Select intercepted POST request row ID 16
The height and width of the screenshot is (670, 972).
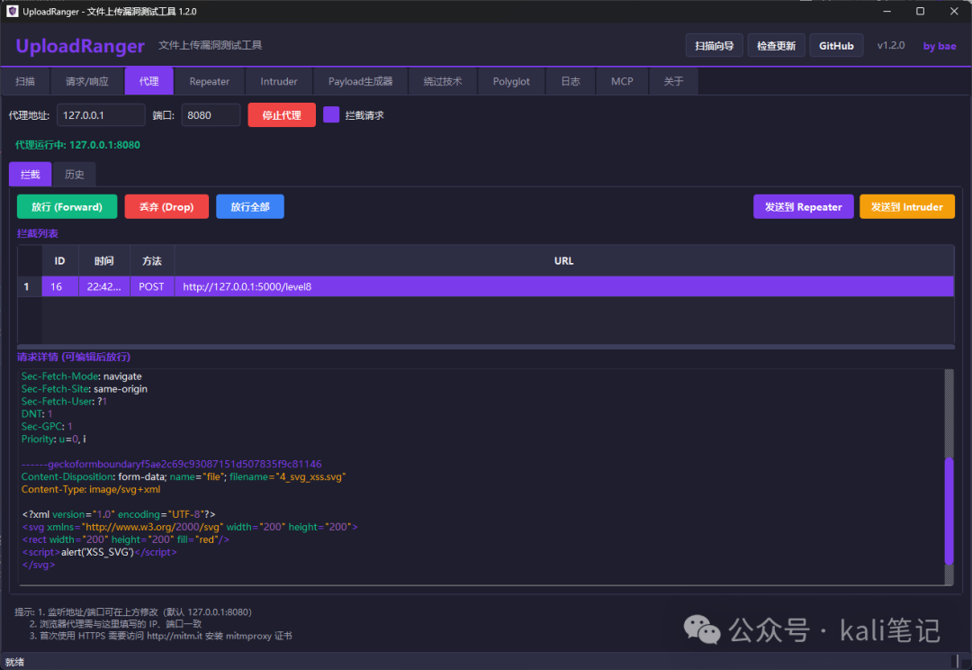pos(485,286)
